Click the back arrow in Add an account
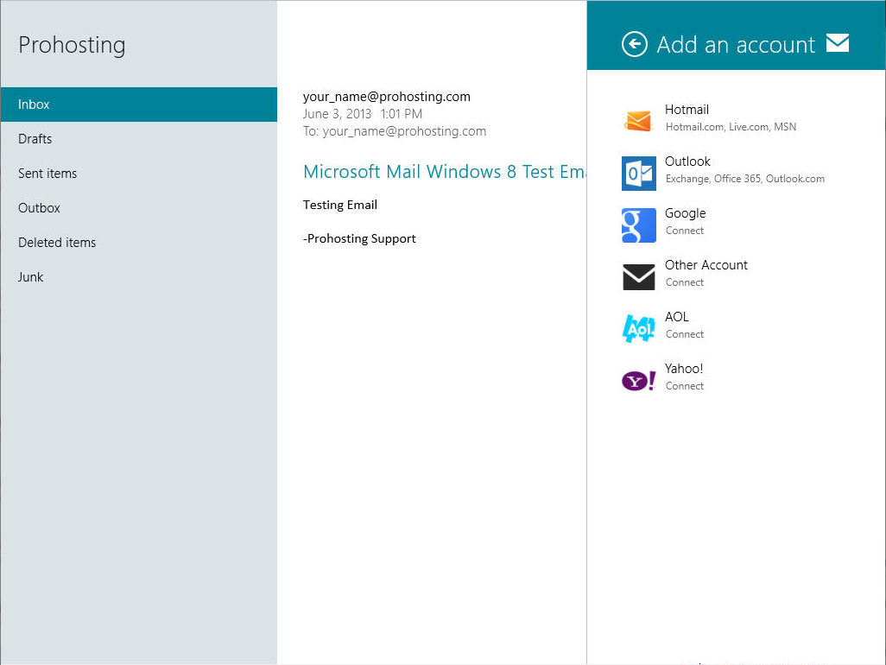Screen dimensions: 886x665 tap(635, 44)
